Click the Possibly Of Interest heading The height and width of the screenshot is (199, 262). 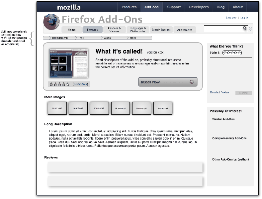[x=226, y=111]
